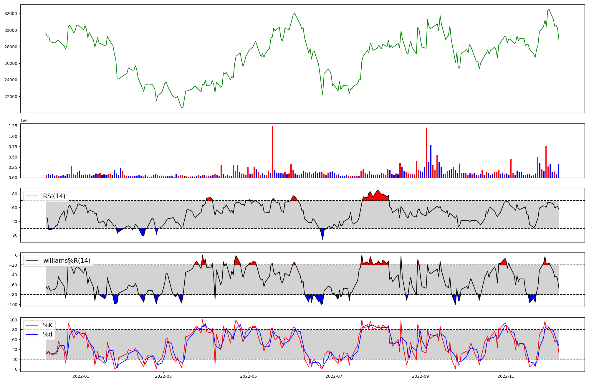The image size is (589, 383).
Task: Click the 32000 price axis tick label
Action: [11, 14]
